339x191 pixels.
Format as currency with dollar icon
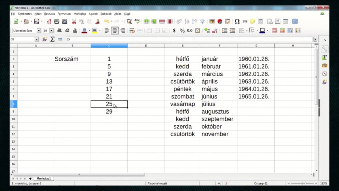tap(174, 31)
